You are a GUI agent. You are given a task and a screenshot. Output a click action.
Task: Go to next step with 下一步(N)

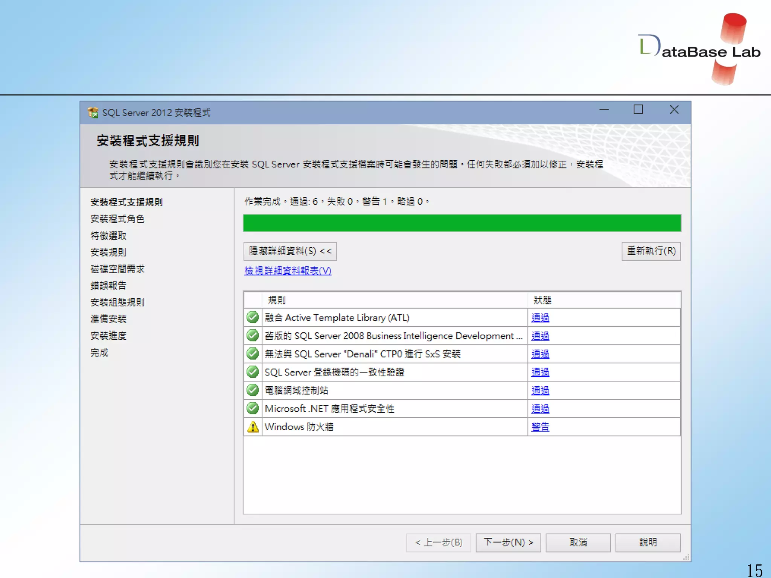coord(508,542)
